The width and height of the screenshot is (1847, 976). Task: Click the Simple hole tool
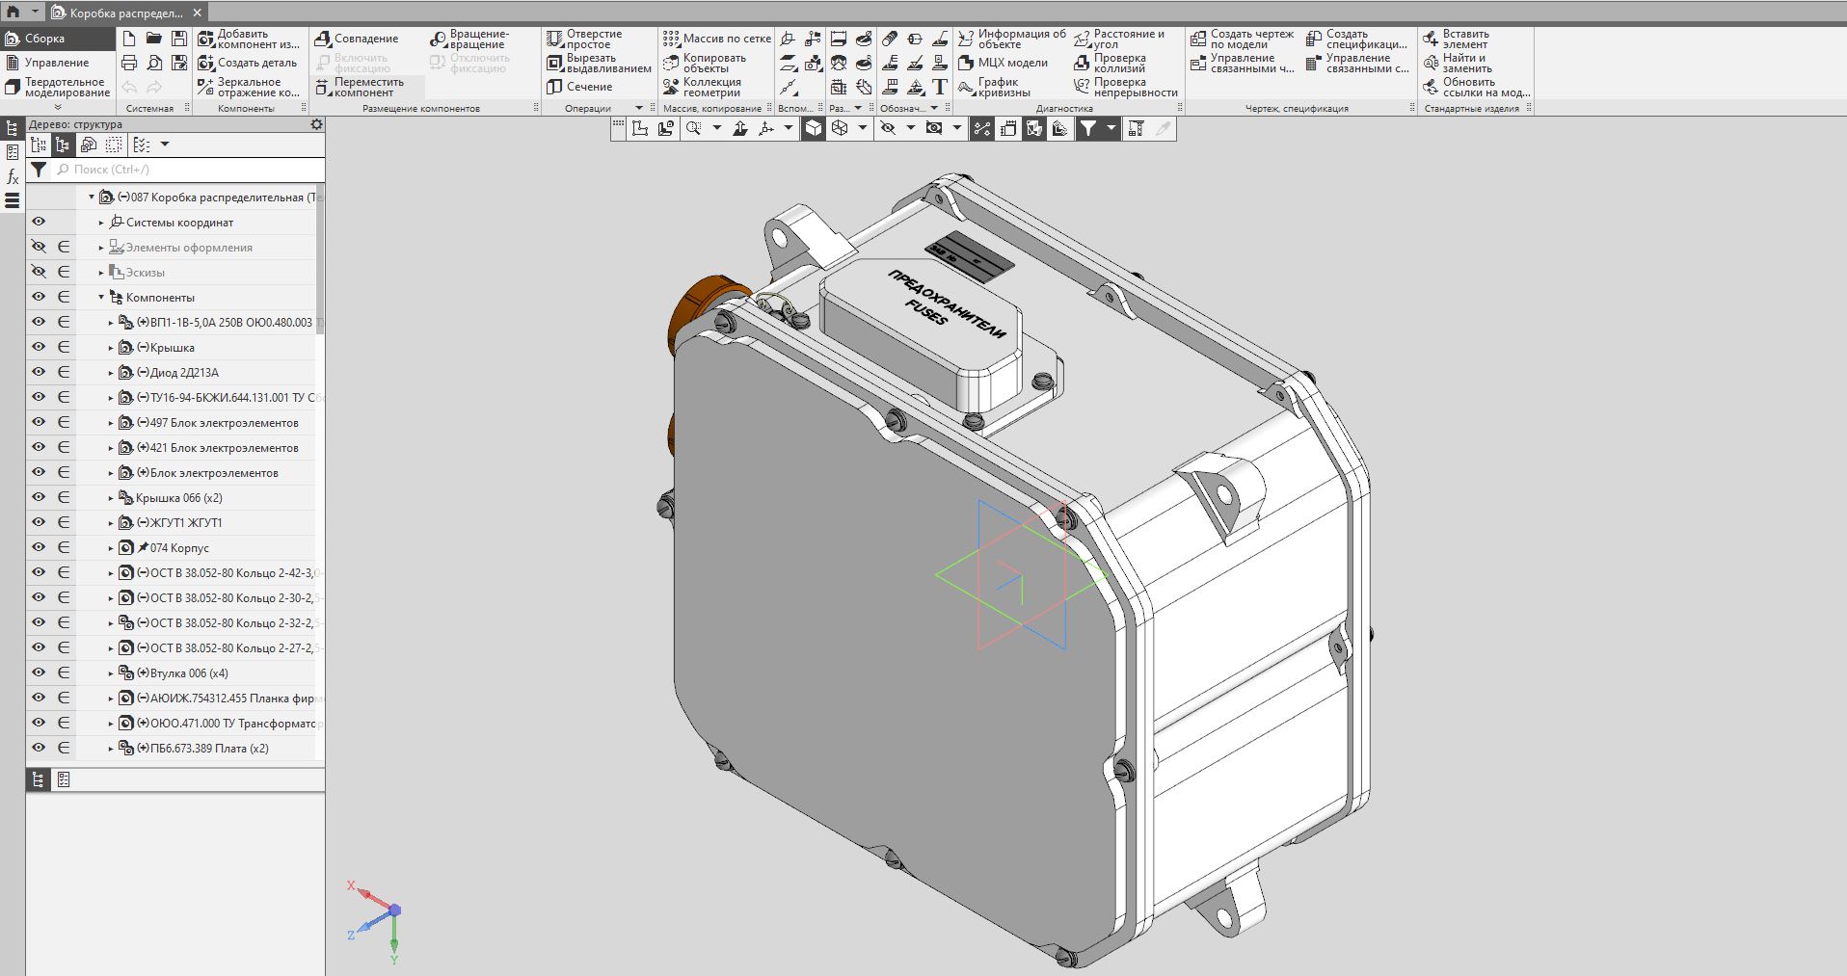click(554, 39)
